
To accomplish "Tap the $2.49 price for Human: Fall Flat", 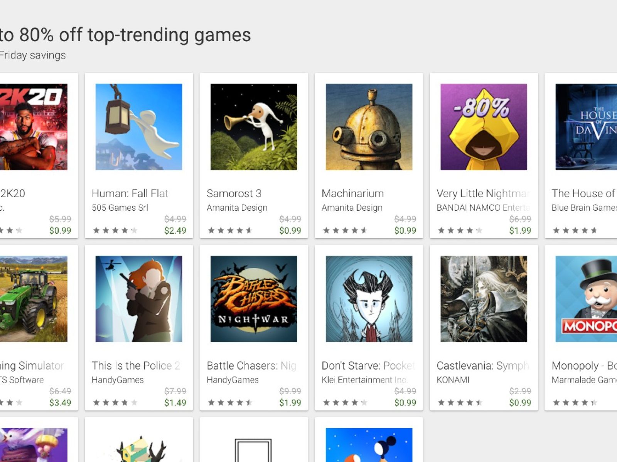I will coord(175,231).
